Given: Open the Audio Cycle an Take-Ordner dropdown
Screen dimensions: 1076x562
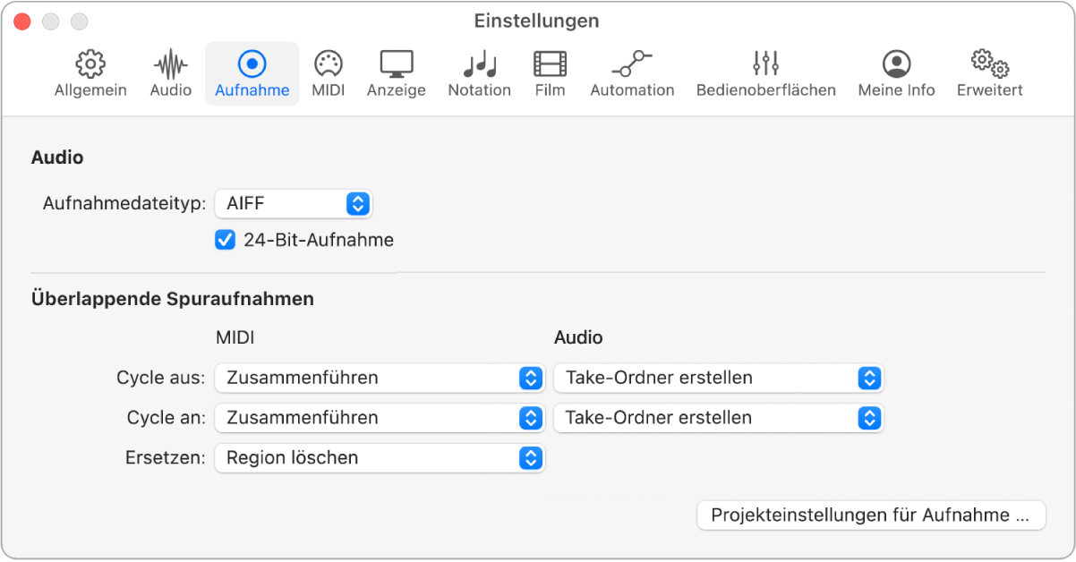Looking at the screenshot, I should 718,418.
